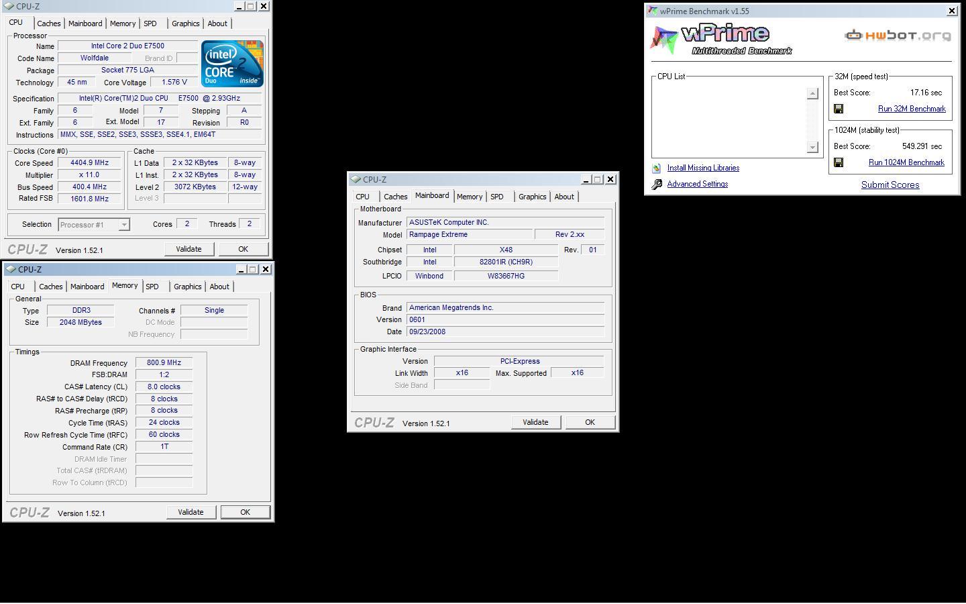This screenshot has height=604, width=966.
Task: Click the multiplier value x 11.0
Action: click(89, 174)
